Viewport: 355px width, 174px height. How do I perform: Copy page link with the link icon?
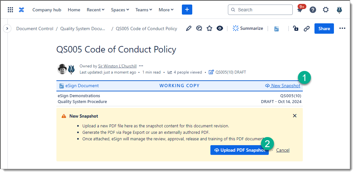tap(306, 29)
